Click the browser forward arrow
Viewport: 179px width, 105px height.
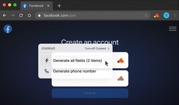[13, 15]
